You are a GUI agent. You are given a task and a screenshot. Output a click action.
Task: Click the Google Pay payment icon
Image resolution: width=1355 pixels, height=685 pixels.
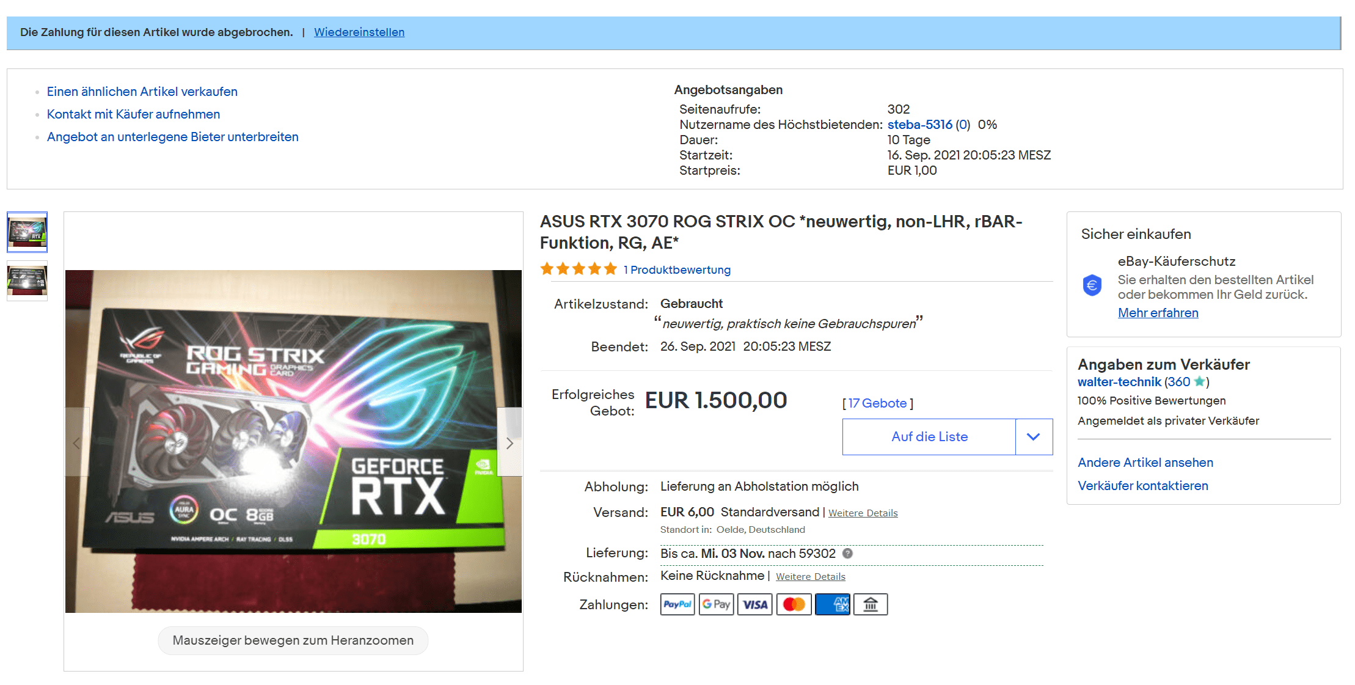716,604
